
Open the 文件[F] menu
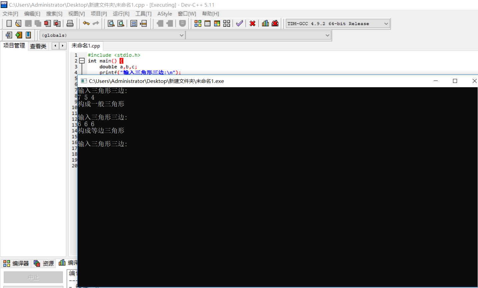click(x=10, y=14)
